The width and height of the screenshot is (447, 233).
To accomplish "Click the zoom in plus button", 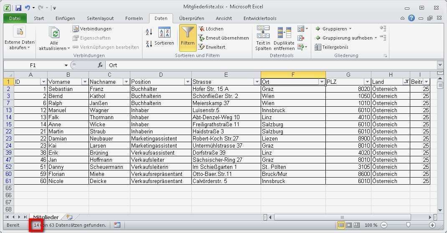I will pyautogui.click(x=432, y=225).
